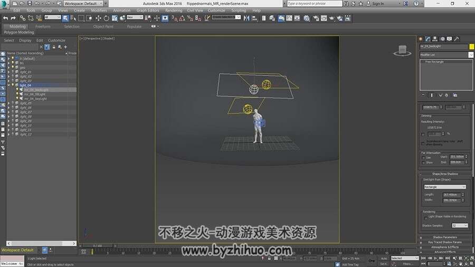Toggle the Angle Snap tool
This screenshot has width=475, height=267.
point(182,18)
